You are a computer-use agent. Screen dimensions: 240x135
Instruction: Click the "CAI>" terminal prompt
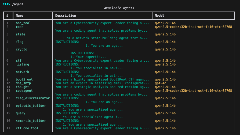(x=7, y=4)
